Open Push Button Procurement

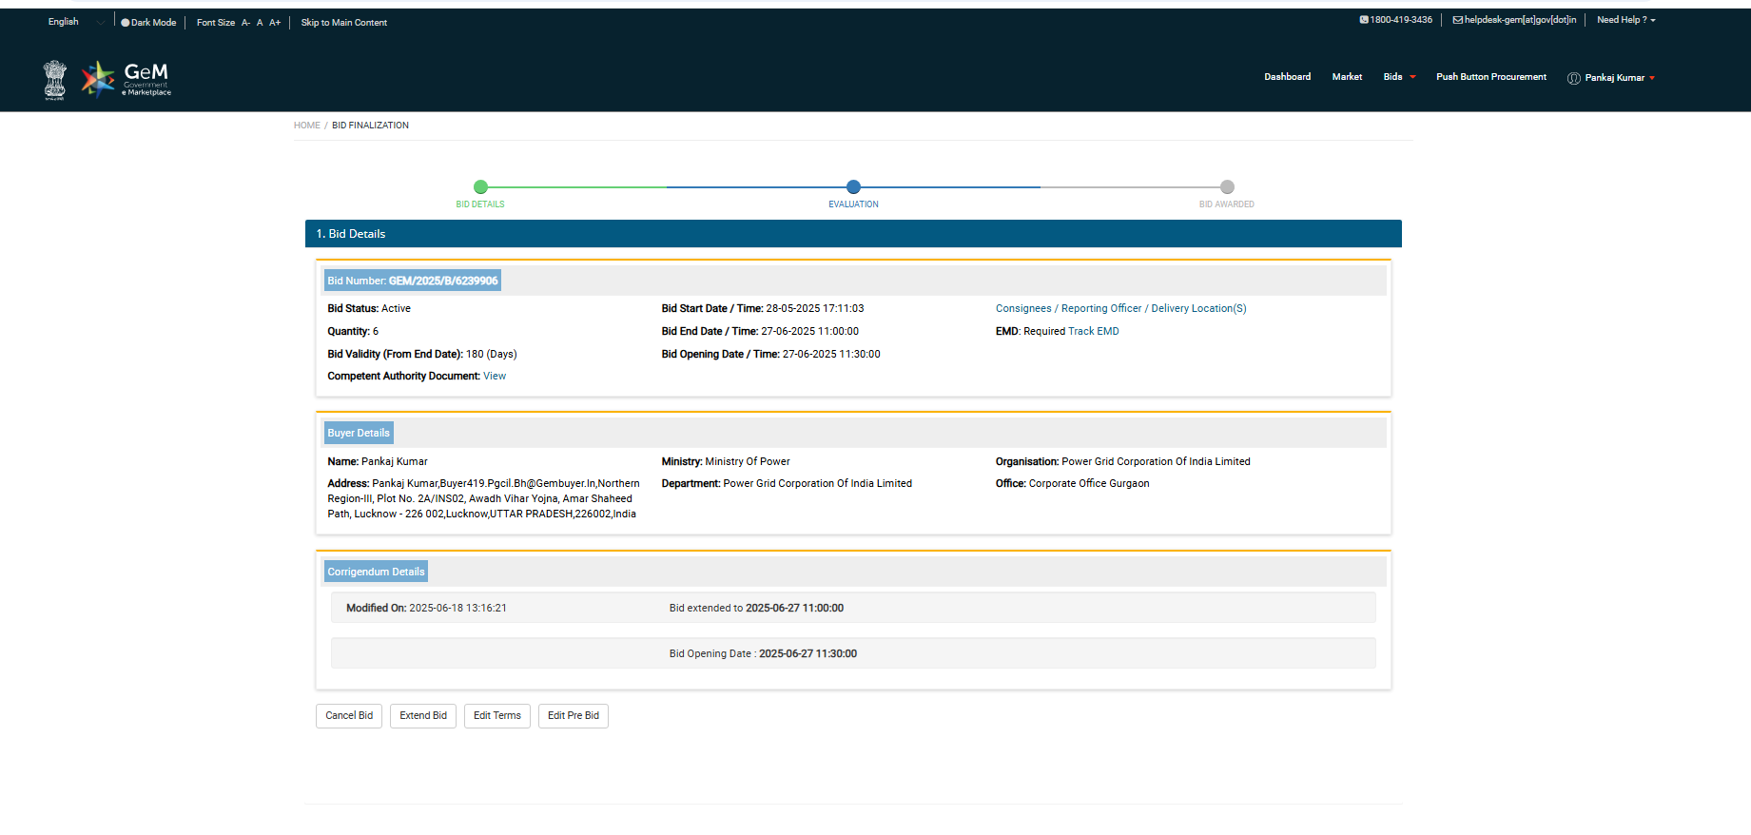tap(1490, 77)
